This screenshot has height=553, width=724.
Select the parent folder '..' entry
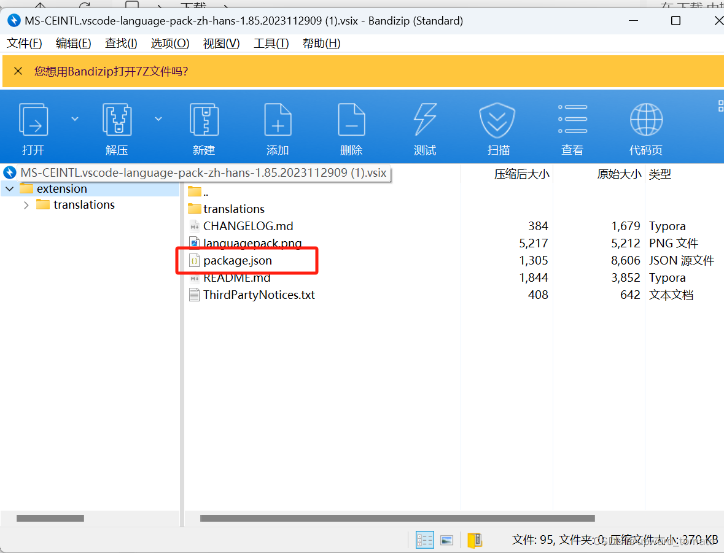click(198, 191)
